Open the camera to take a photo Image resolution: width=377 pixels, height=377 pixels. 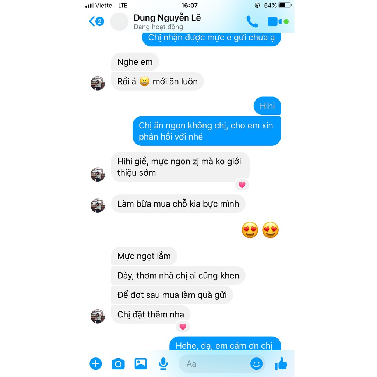coord(118,363)
